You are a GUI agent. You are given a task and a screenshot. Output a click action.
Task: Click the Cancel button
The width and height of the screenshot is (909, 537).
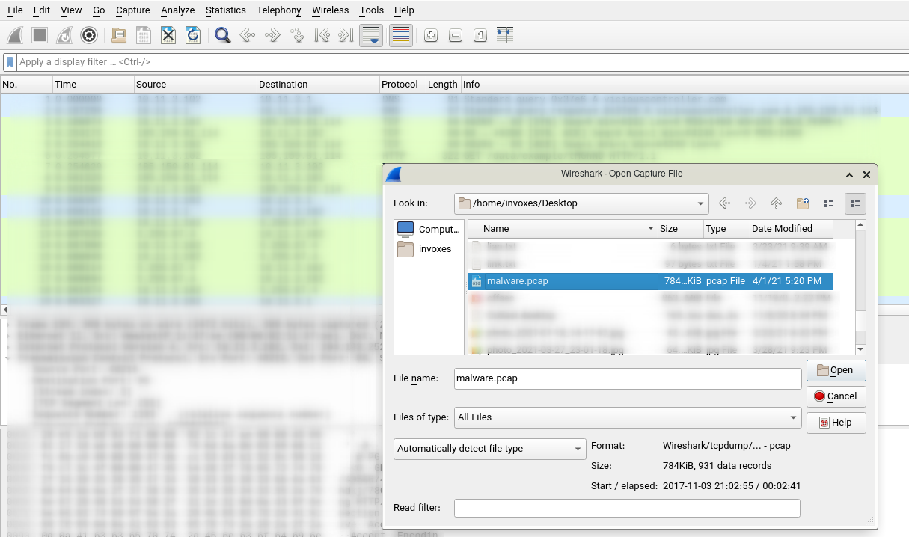(836, 396)
